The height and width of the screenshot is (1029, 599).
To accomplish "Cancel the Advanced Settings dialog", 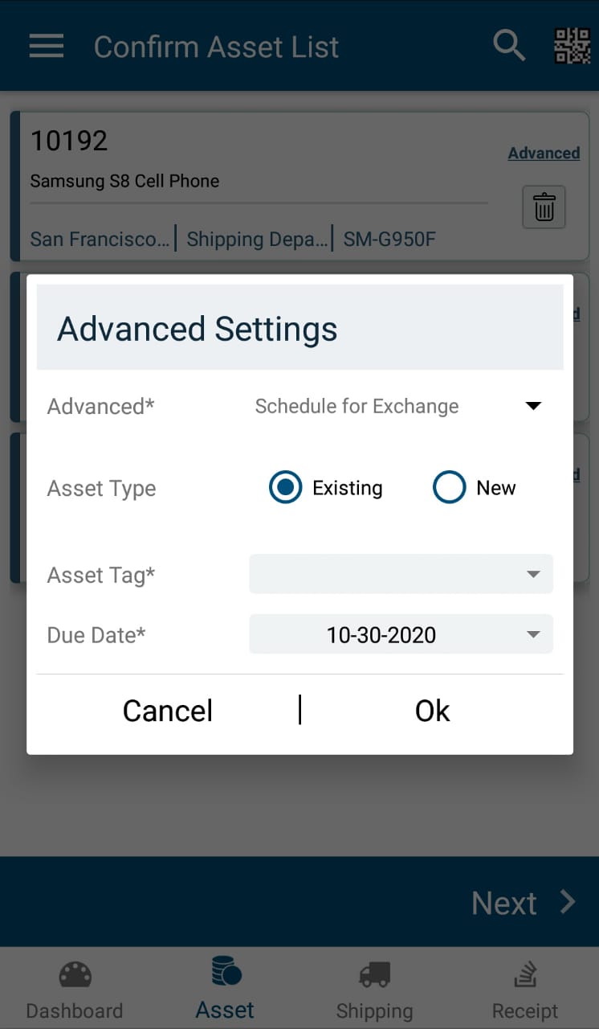I will coord(168,711).
